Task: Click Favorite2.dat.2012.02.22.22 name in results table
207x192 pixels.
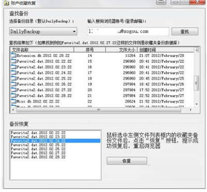Action: [x=44, y=61]
